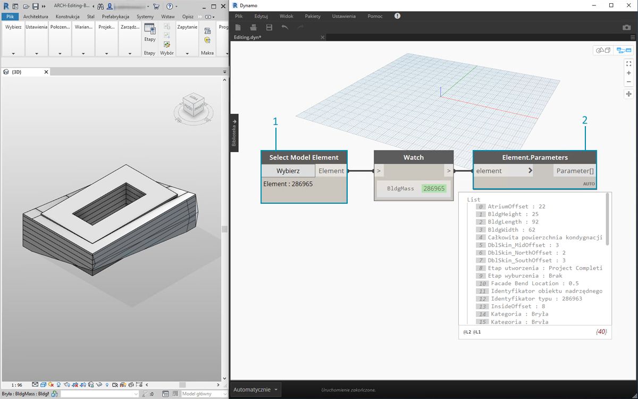The height and width of the screenshot is (399, 638).
Task: Click the Redo arrow in Dynamo toolbar
Action: click(300, 27)
